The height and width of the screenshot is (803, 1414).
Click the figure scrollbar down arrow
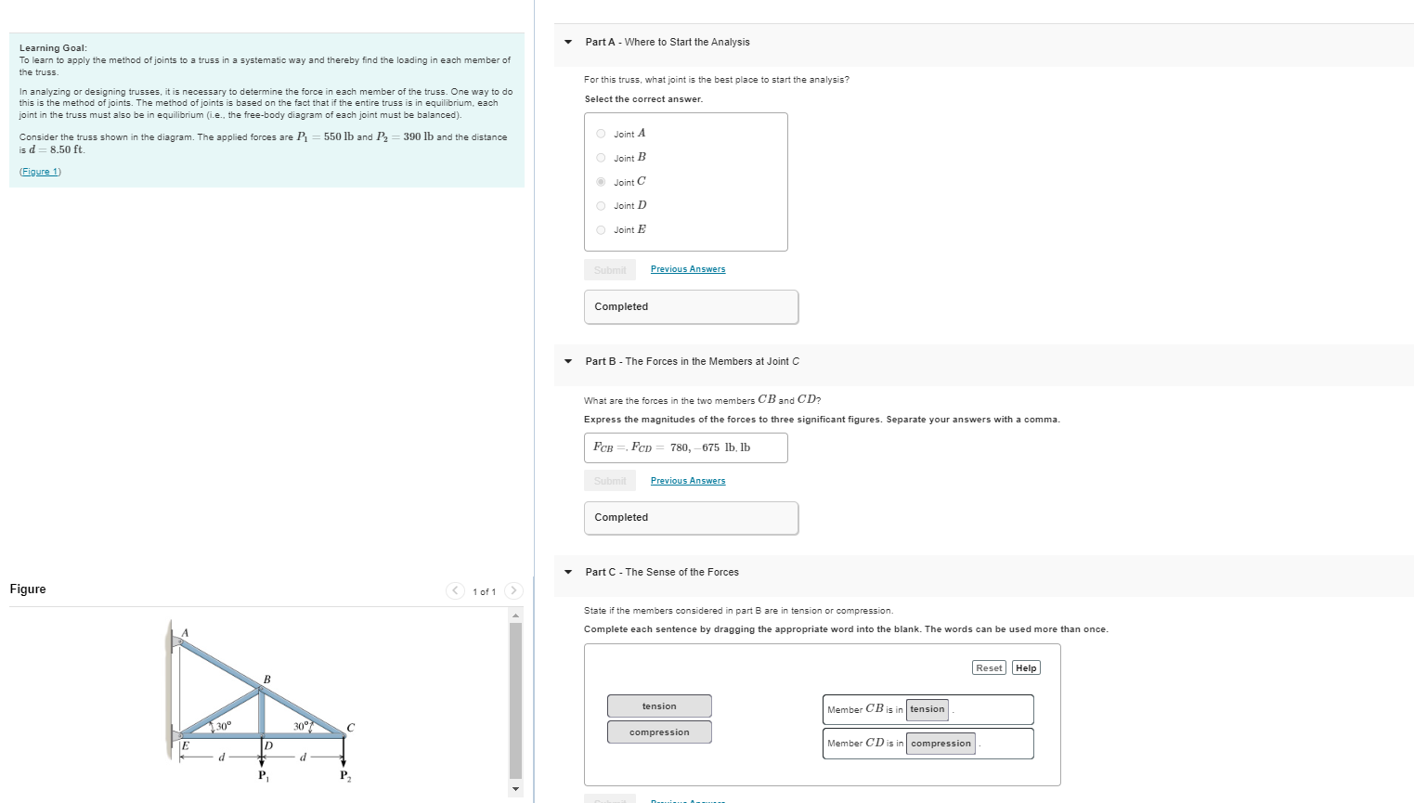pyautogui.click(x=515, y=788)
